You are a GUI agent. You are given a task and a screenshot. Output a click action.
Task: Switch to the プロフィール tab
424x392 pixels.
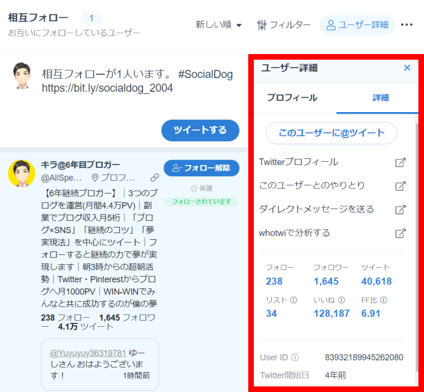pyautogui.click(x=292, y=98)
